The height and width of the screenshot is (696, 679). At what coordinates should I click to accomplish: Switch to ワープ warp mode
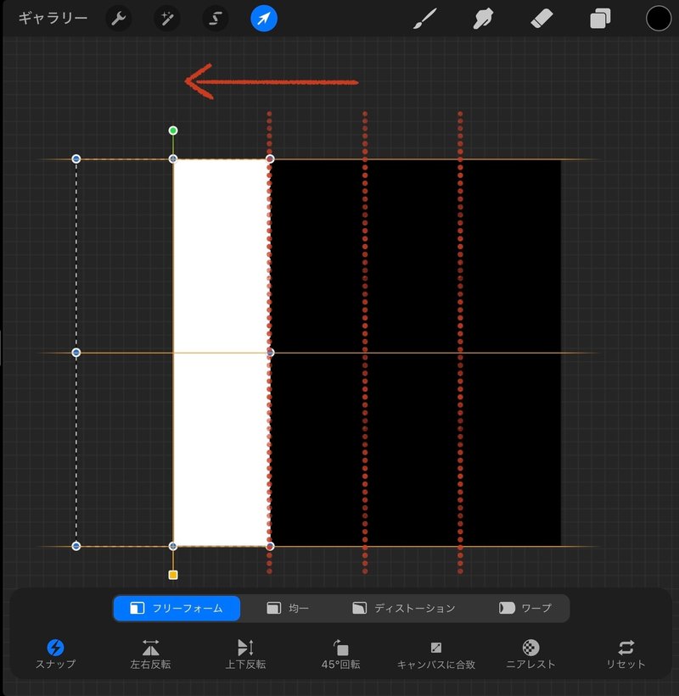(525, 608)
